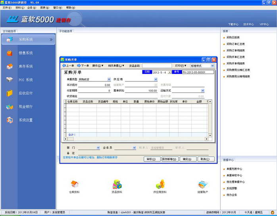The width and height of the screenshot is (277, 216).
Task: Open the 部门 dropdown
Action: coord(98,148)
